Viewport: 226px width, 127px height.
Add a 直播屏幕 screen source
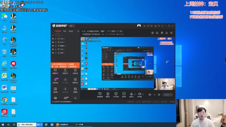tap(100, 95)
